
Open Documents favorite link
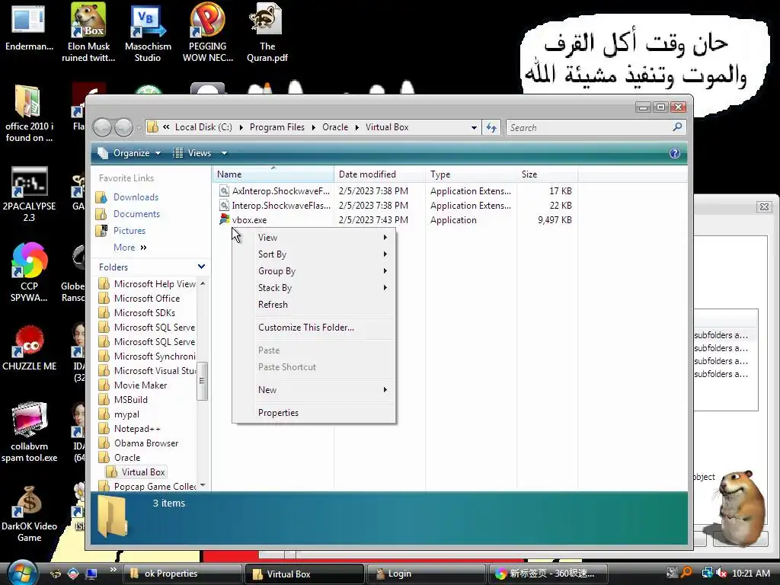(x=136, y=214)
